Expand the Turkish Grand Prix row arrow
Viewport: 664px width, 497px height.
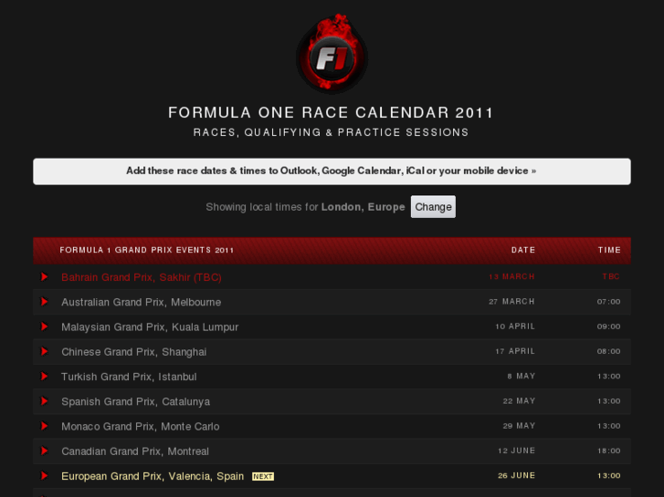[x=44, y=376]
